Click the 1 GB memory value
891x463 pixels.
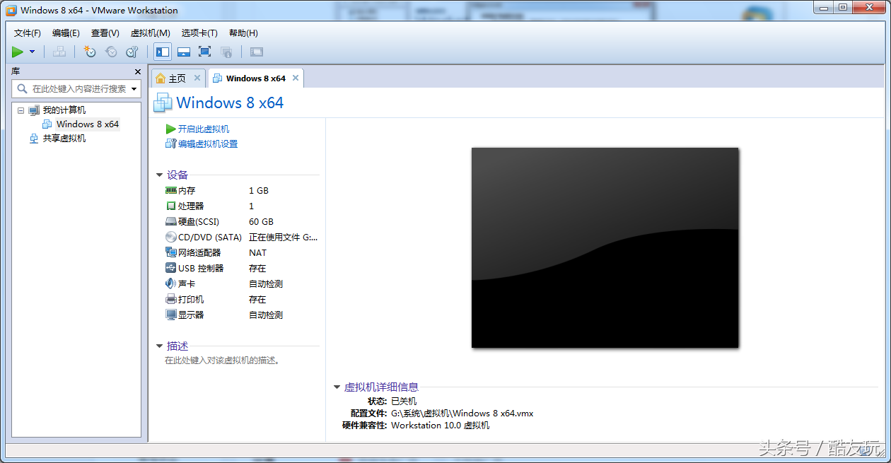pos(259,191)
